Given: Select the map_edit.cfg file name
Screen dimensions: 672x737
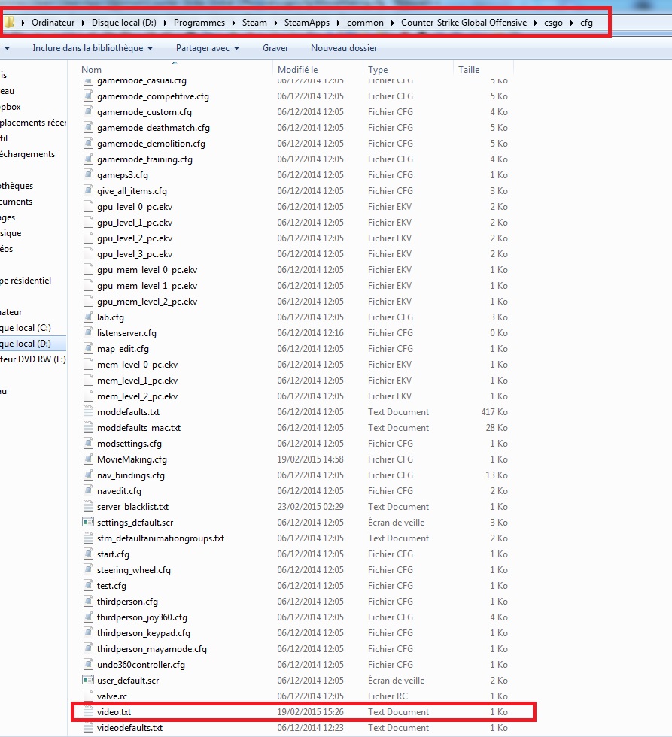Looking at the screenshot, I should (x=123, y=349).
